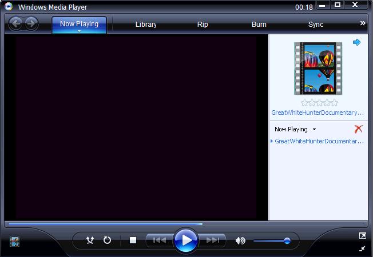Switch to the Library tab
Screen dimensions: 373x257
[x=146, y=25]
